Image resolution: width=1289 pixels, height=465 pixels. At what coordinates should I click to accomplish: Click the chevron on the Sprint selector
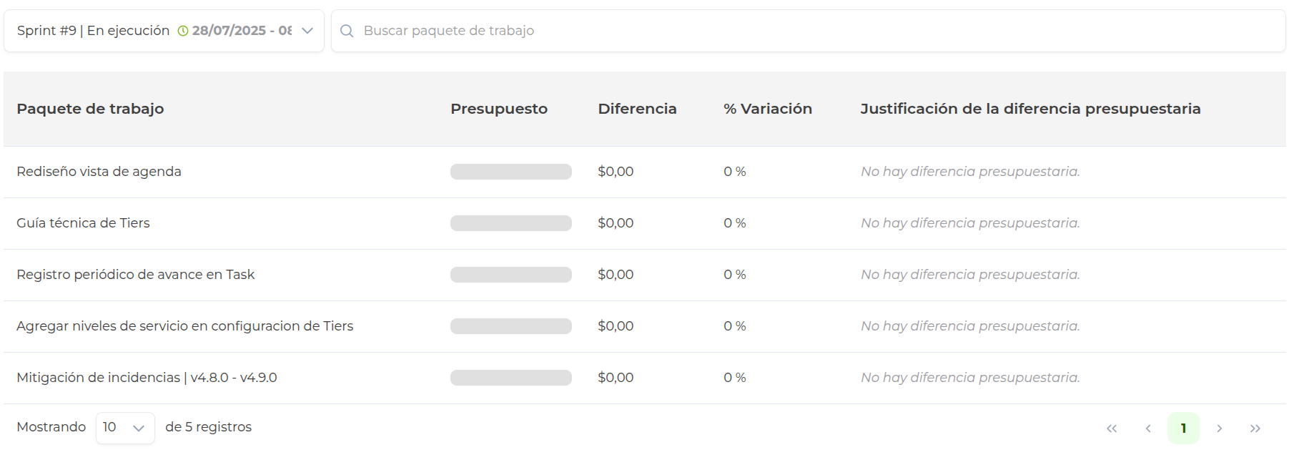(307, 31)
